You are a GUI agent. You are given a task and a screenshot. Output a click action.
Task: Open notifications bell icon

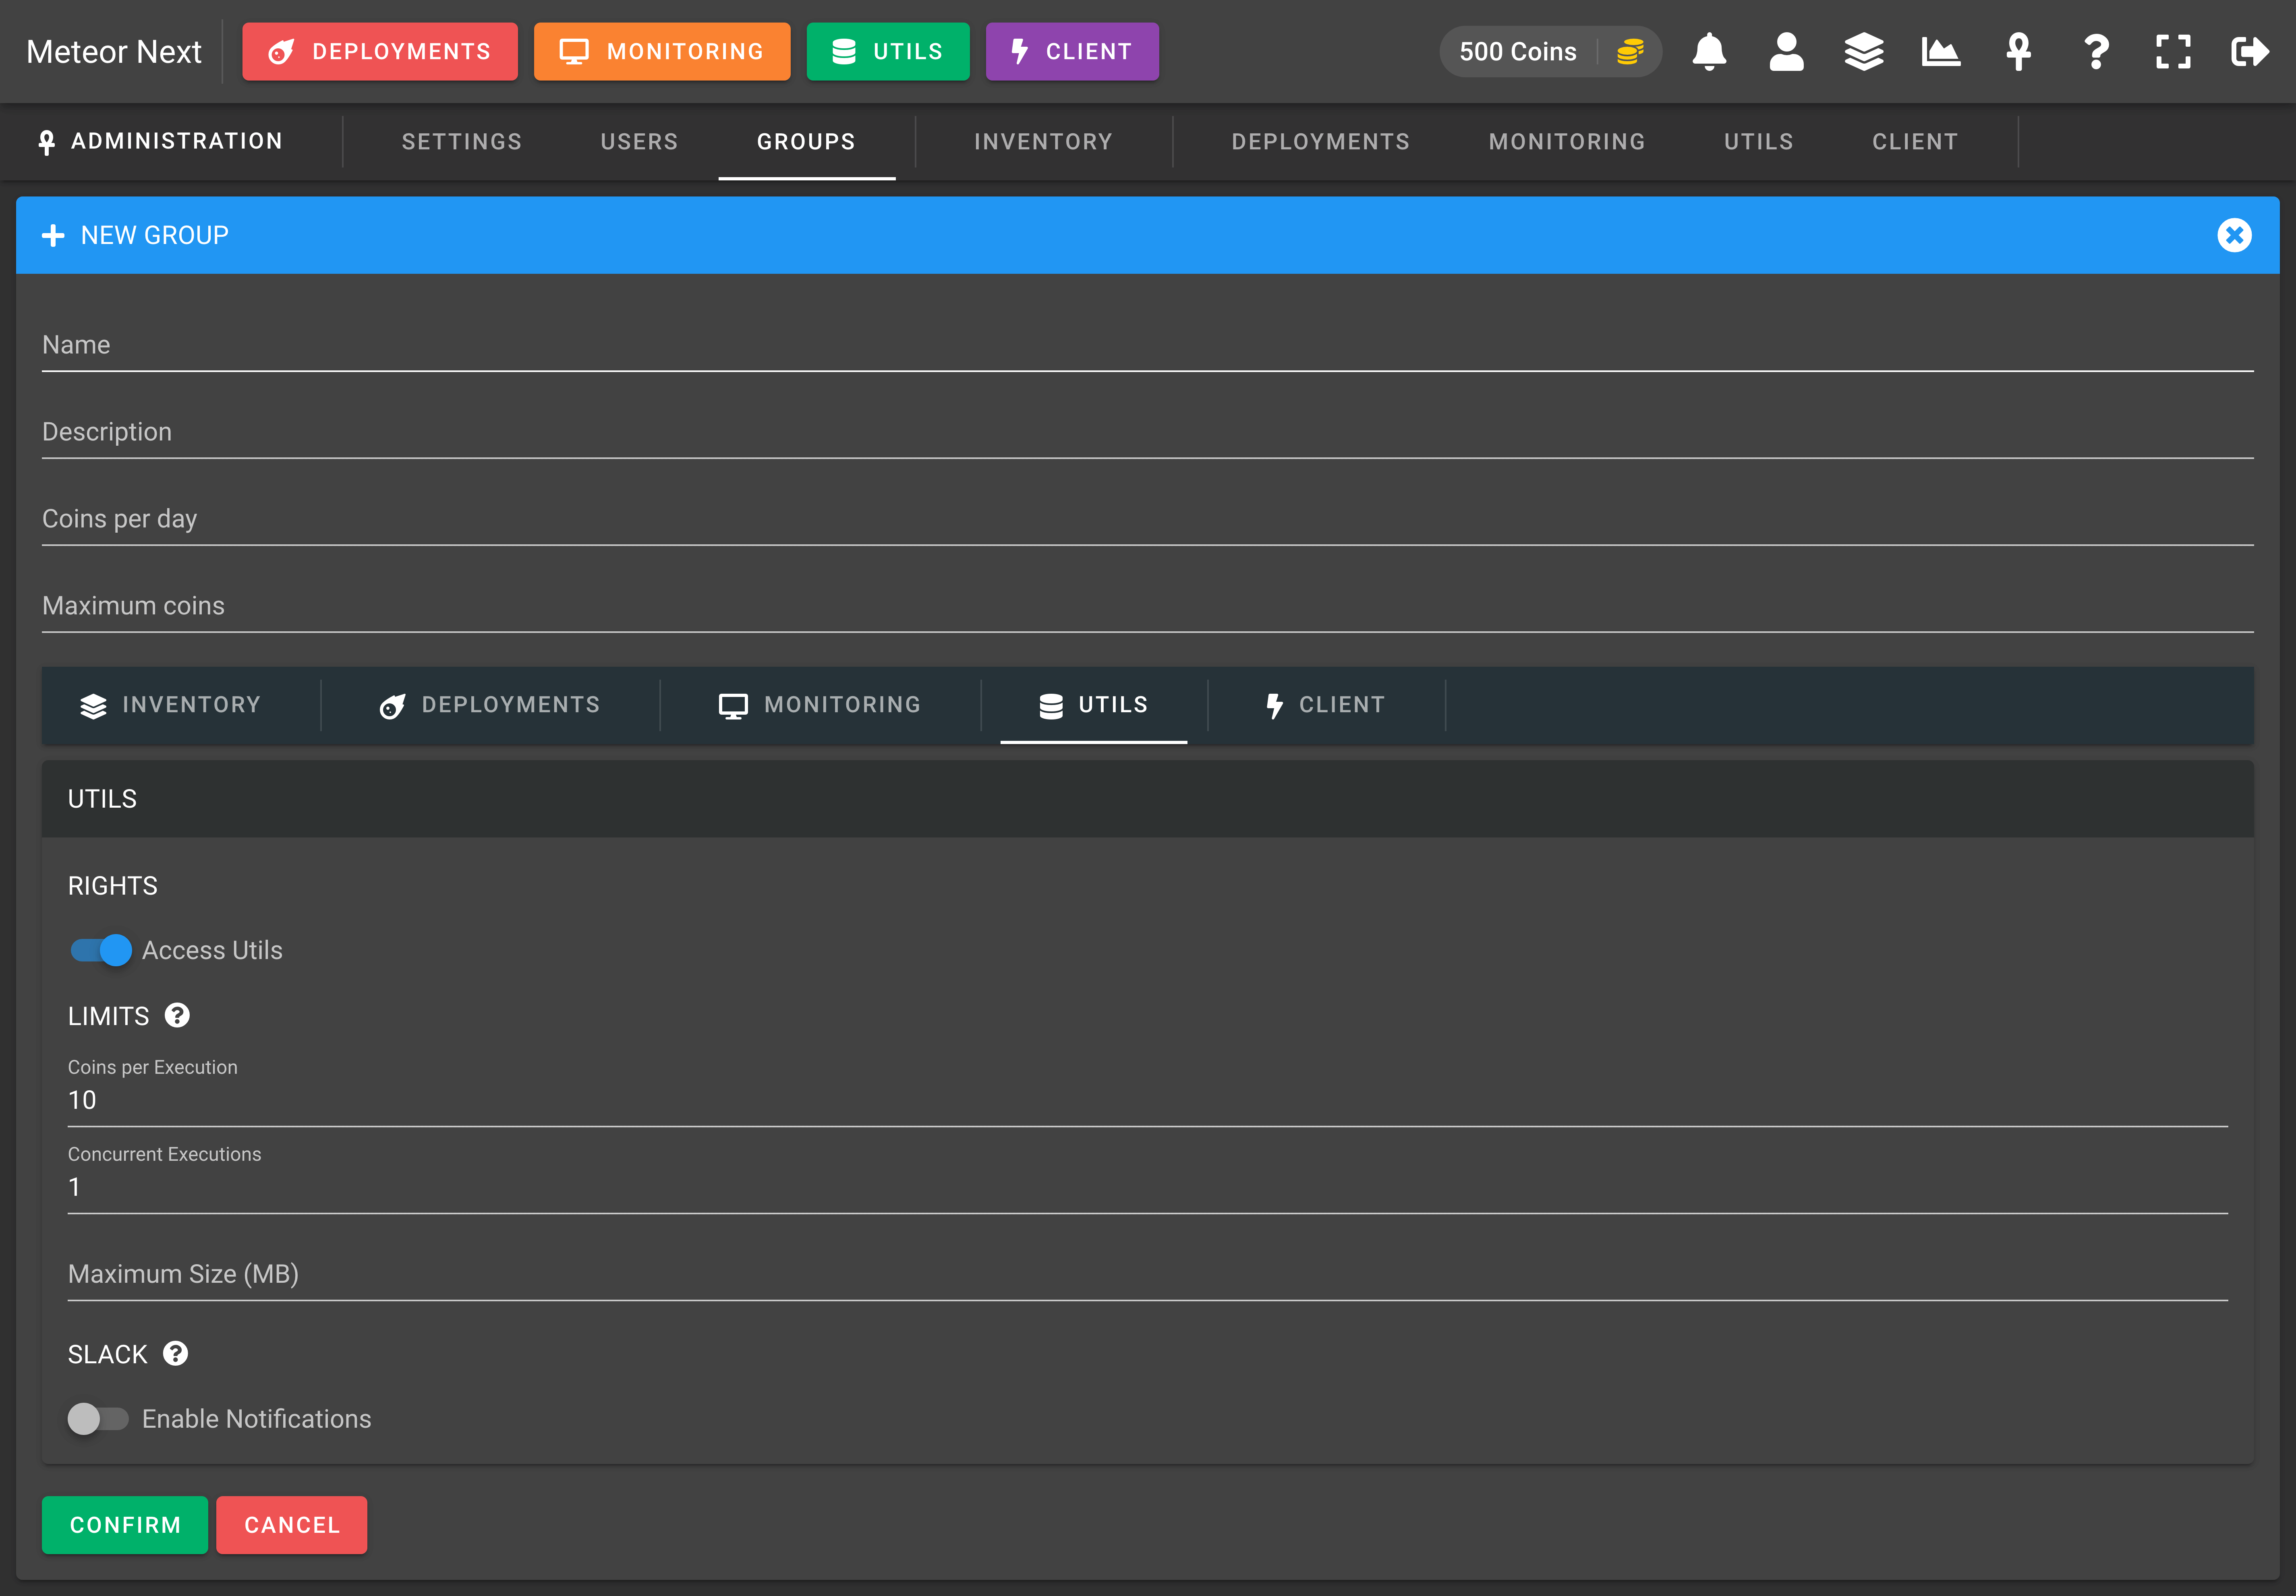(1709, 52)
